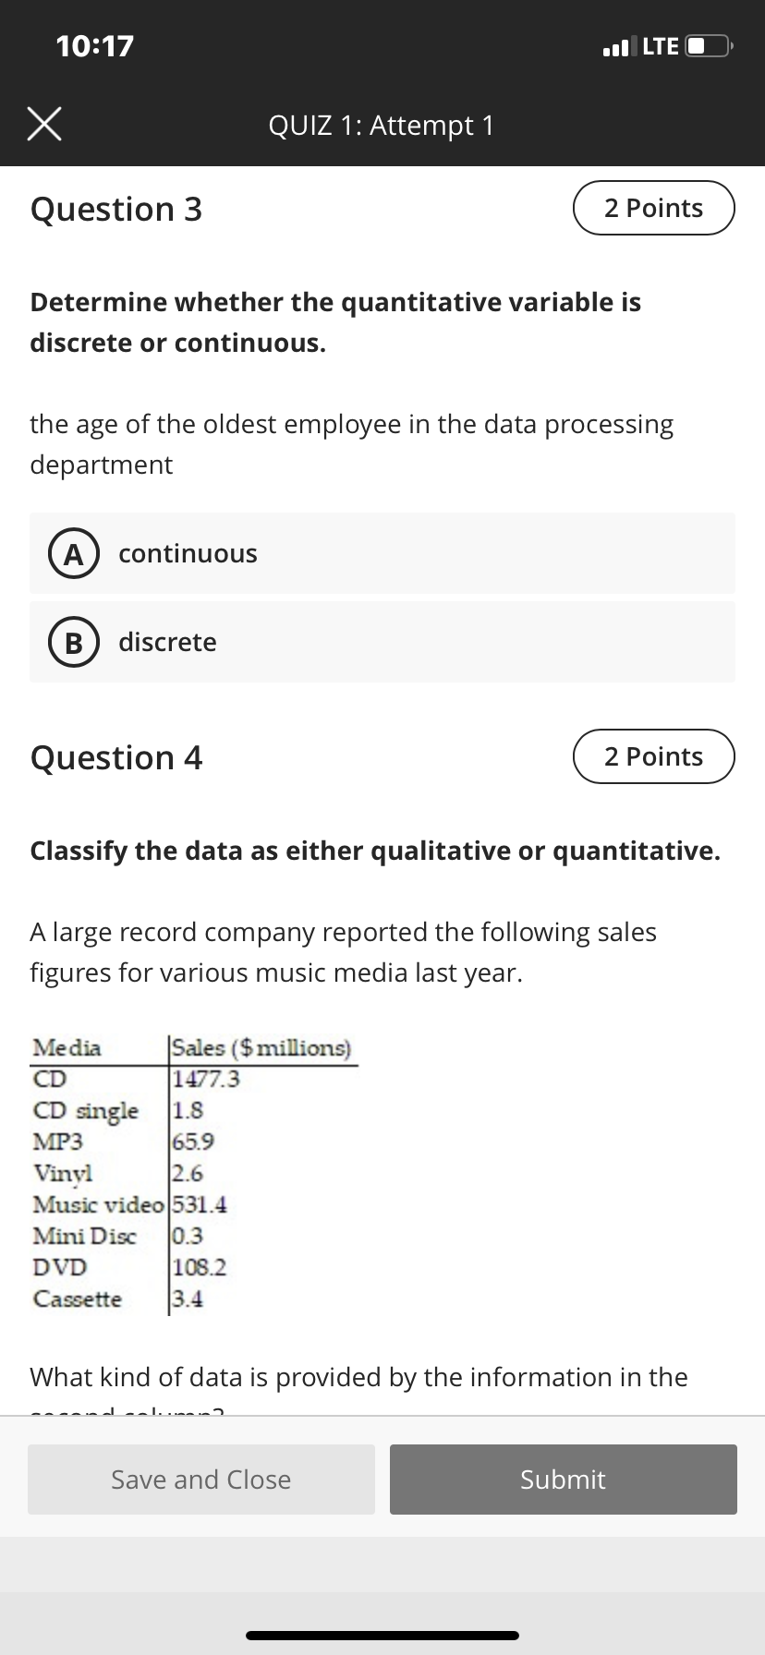Close the quiz with the X icon

[x=44, y=124]
